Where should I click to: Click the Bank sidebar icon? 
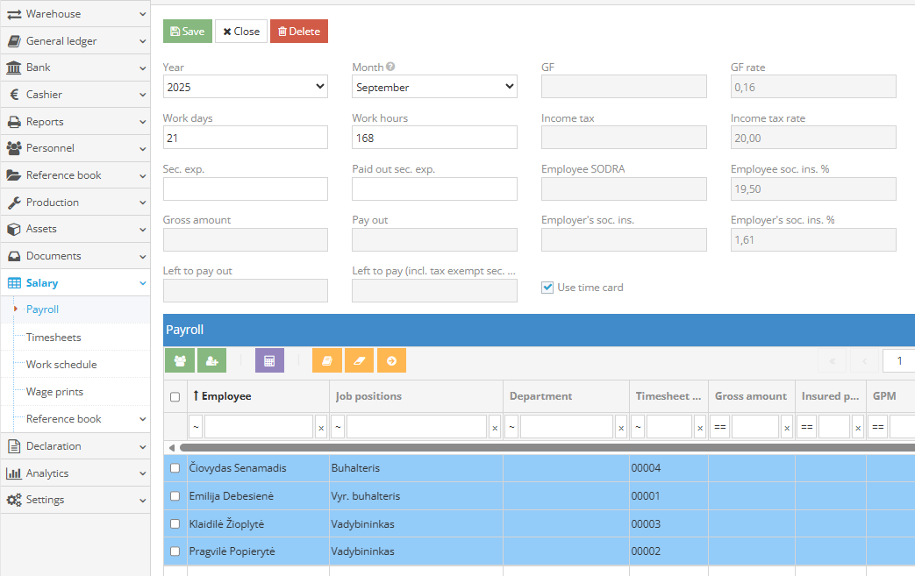[x=12, y=68]
